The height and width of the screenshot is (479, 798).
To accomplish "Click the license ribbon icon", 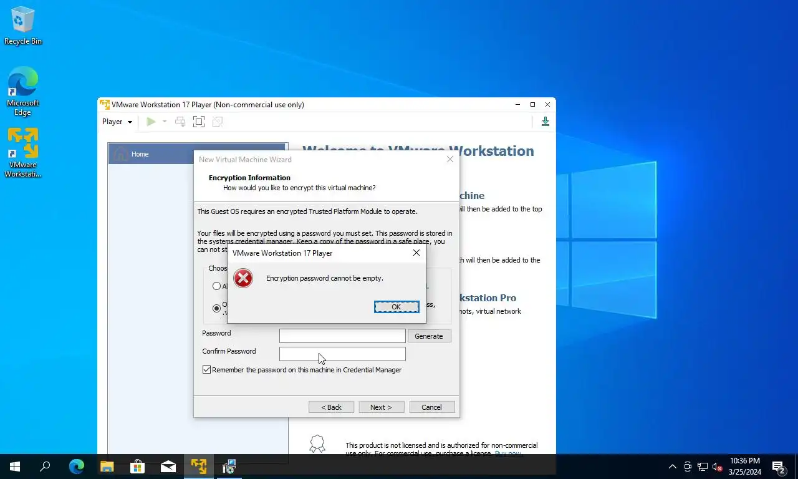I will pyautogui.click(x=317, y=443).
